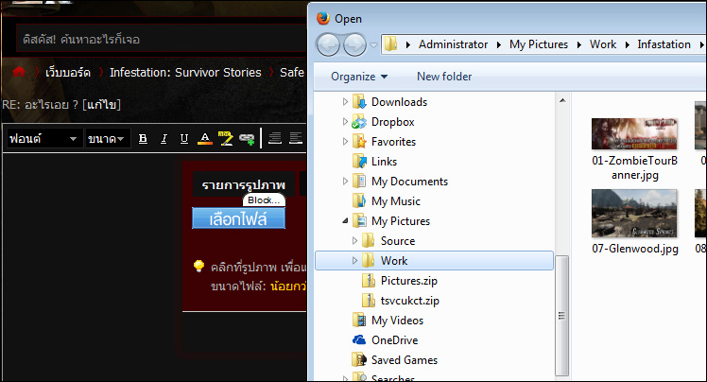Open the font size dropdown
707x382 pixels.
(x=106, y=139)
